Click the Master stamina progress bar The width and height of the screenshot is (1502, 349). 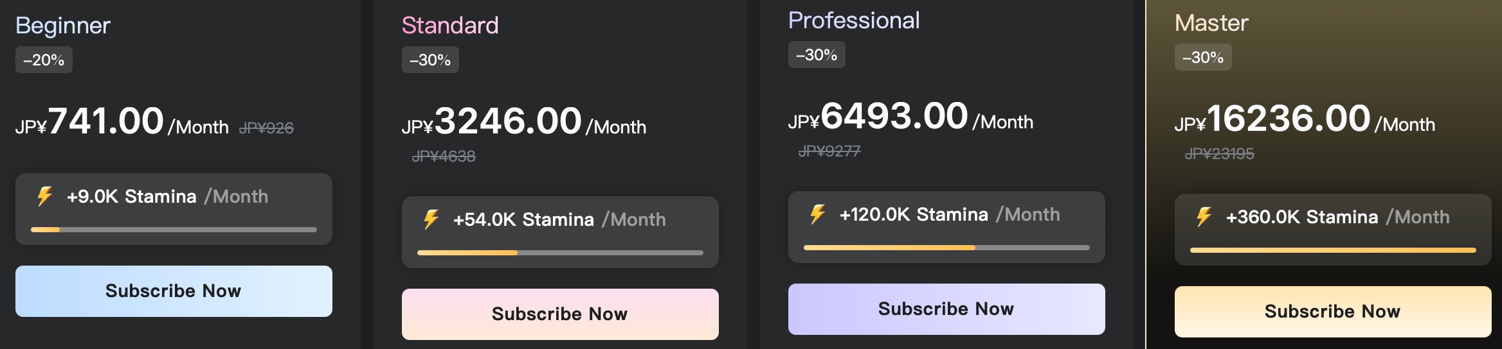[1333, 250]
